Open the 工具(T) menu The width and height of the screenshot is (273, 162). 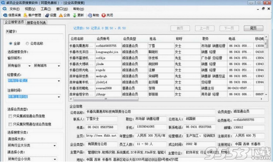(46, 9)
